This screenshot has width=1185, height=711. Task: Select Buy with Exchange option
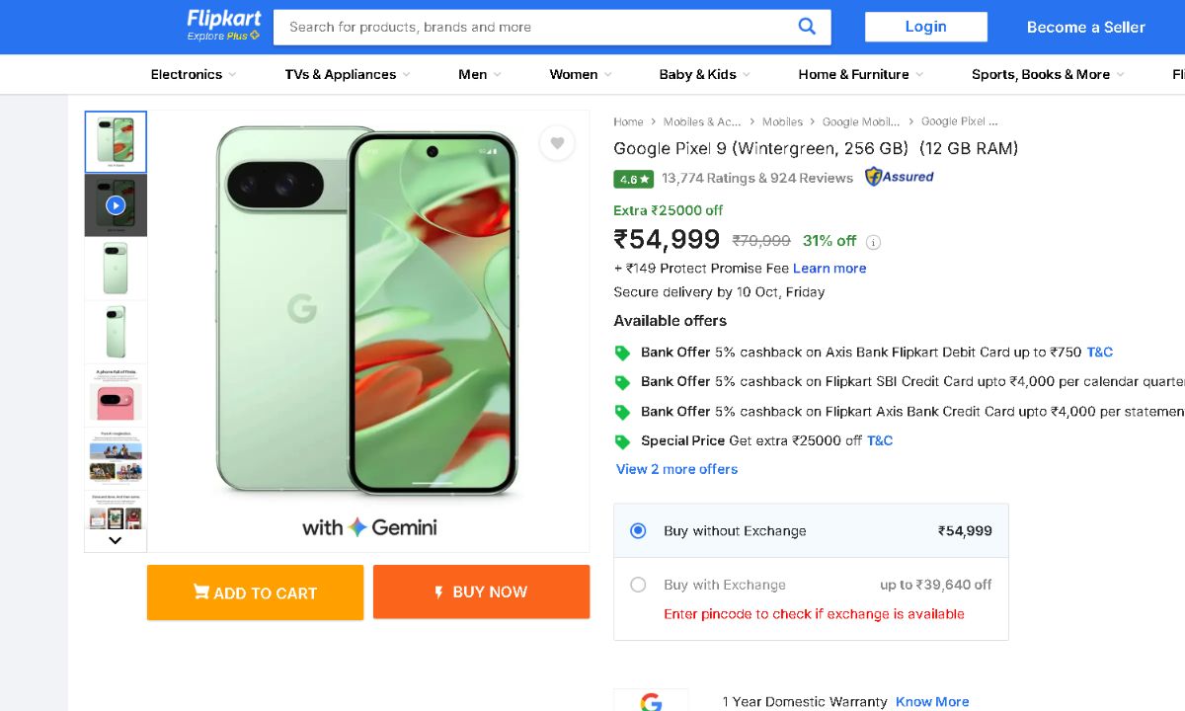coord(638,585)
